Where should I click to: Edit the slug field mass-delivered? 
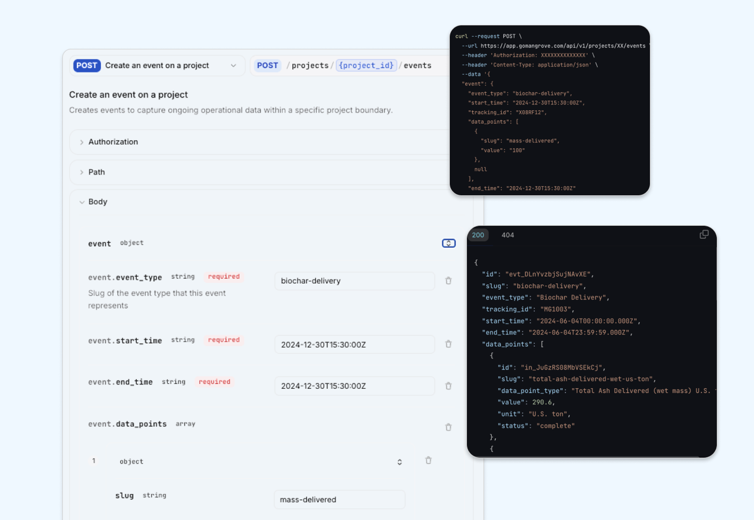click(339, 500)
